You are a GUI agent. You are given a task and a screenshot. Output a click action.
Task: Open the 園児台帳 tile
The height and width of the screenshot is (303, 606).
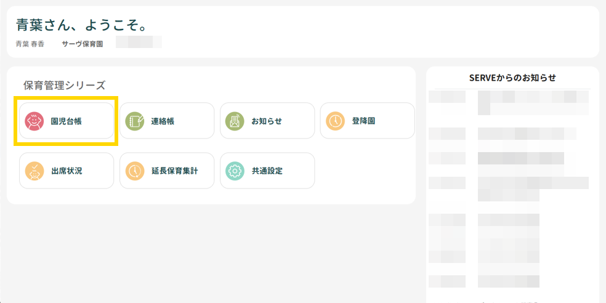pyautogui.click(x=67, y=121)
